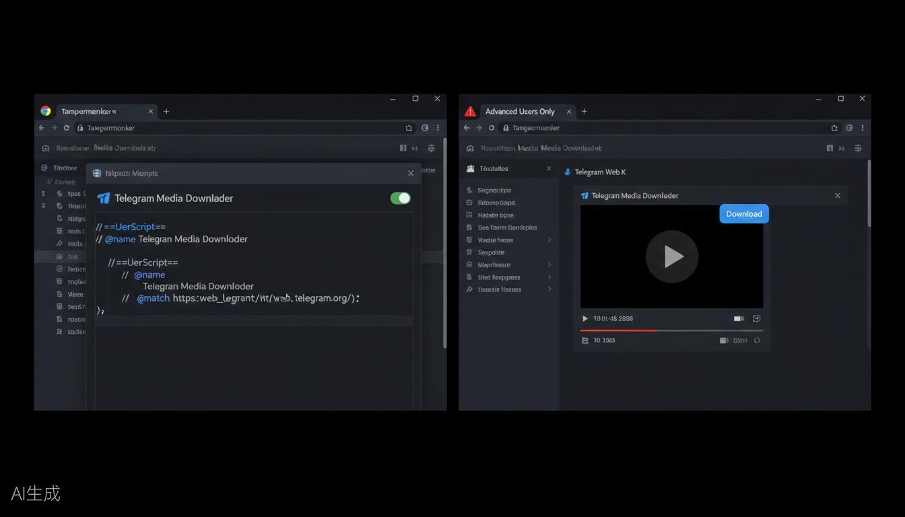The width and height of the screenshot is (905, 517).
Task: Expand the Miapdkeads sidebar item
Action: click(x=549, y=265)
